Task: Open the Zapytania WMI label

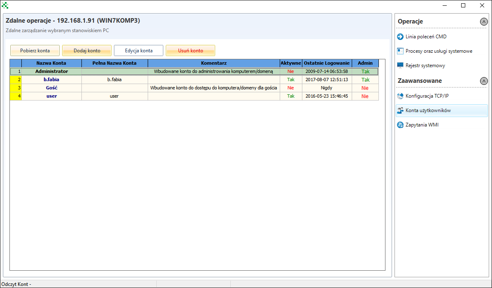Action: 422,125
